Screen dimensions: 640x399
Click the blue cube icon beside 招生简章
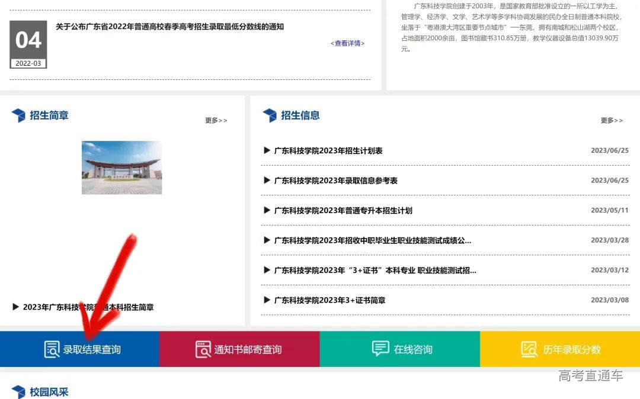tap(18, 115)
